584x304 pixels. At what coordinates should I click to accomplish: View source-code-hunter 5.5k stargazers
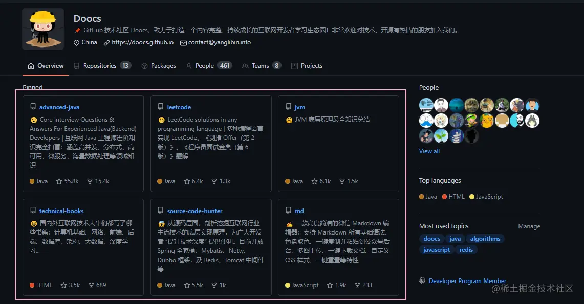click(x=193, y=285)
